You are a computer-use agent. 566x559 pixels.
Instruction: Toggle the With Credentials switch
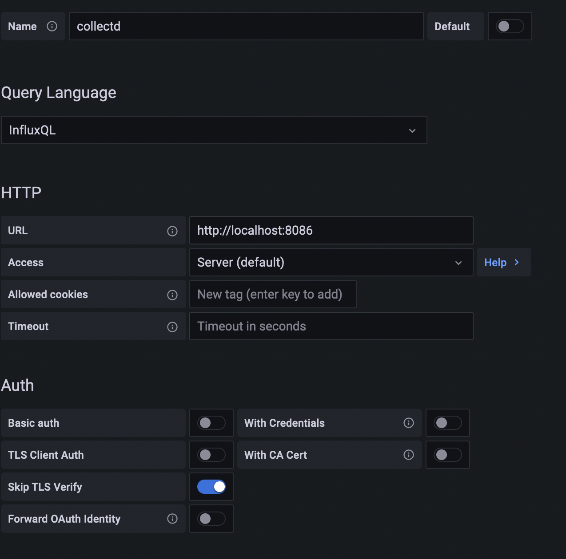pyautogui.click(x=447, y=423)
